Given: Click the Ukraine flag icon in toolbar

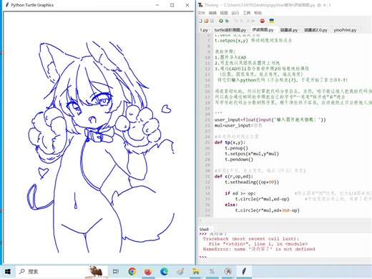Looking at the screenshot, I should click(271, 21).
